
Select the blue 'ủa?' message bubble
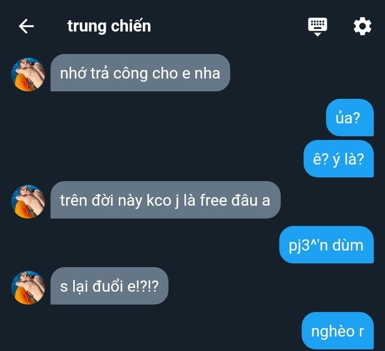click(x=350, y=118)
